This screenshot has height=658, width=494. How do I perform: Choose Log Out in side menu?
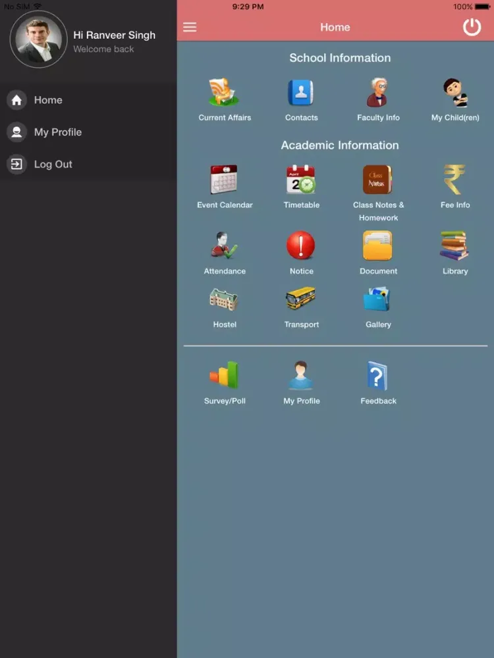coord(53,164)
